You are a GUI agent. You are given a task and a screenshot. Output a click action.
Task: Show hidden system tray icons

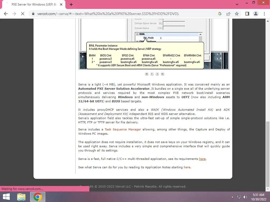[x=233, y=197]
